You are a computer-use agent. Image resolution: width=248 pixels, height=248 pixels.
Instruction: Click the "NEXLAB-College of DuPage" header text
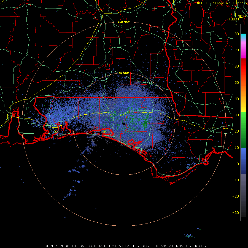[220, 3]
